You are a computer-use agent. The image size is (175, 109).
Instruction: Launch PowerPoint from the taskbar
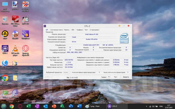point(54,106)
